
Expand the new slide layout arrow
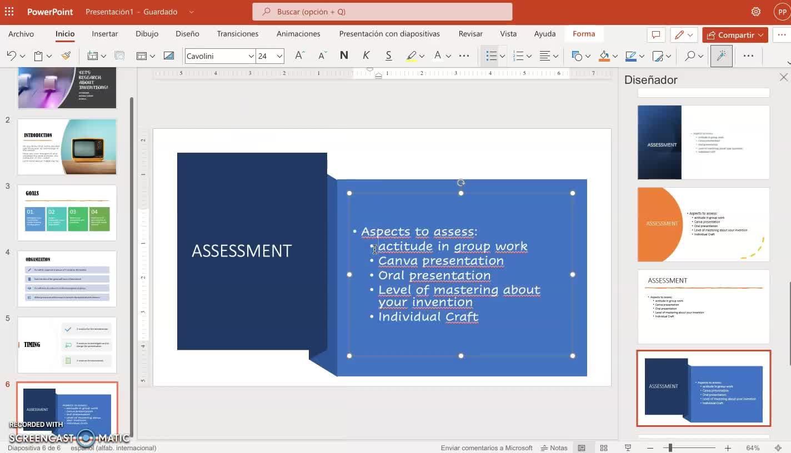(103, 56)
